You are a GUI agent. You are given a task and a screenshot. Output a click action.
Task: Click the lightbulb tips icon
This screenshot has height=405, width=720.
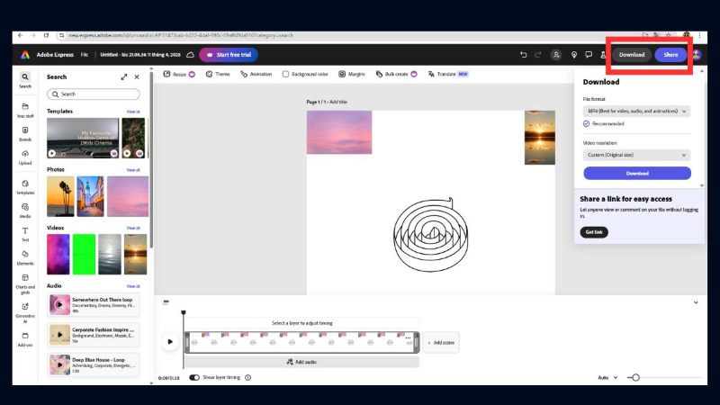(x=574, y=55)
